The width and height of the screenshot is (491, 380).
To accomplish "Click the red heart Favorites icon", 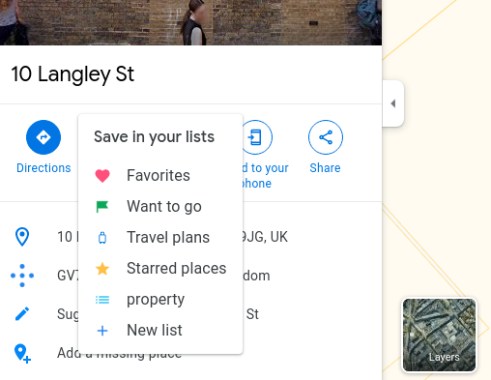I will pos(102,176).
